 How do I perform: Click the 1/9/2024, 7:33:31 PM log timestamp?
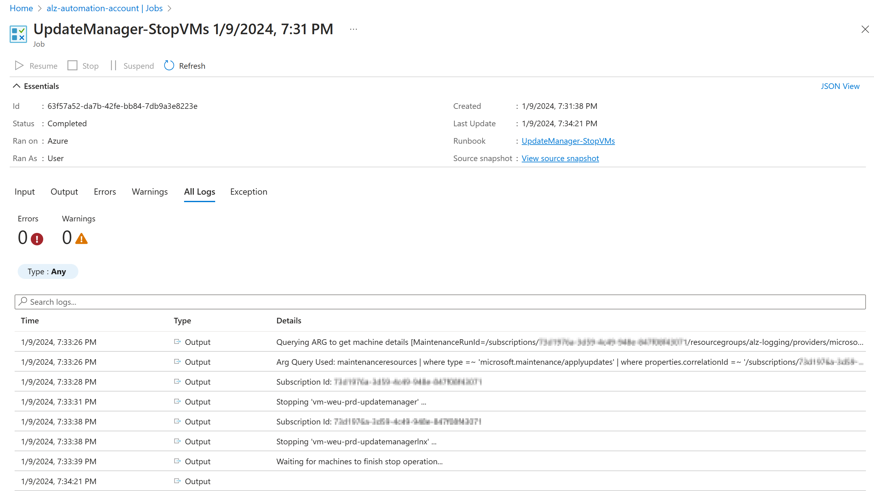coord(59,401)
